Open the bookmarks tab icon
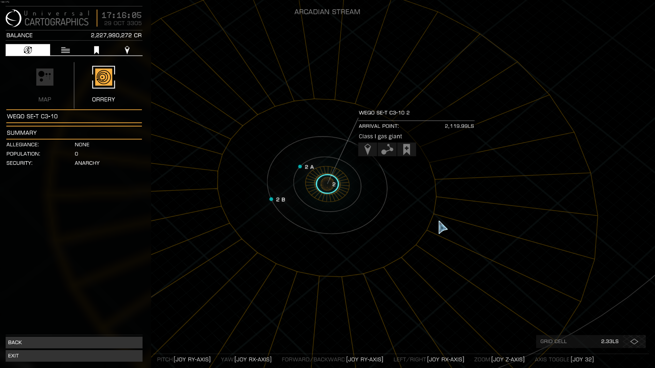The image size is (655, 368). coord(97,50)
